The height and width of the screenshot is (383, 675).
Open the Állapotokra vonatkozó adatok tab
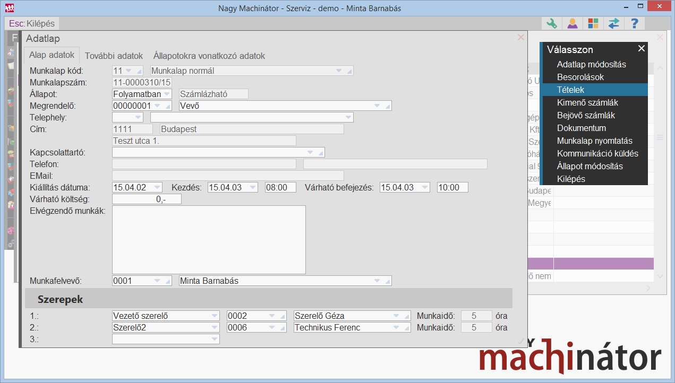[209, 56]
